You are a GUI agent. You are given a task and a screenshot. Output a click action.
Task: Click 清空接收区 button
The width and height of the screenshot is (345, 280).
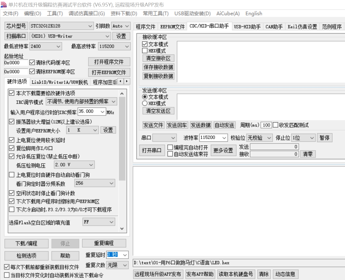[158, 58]
